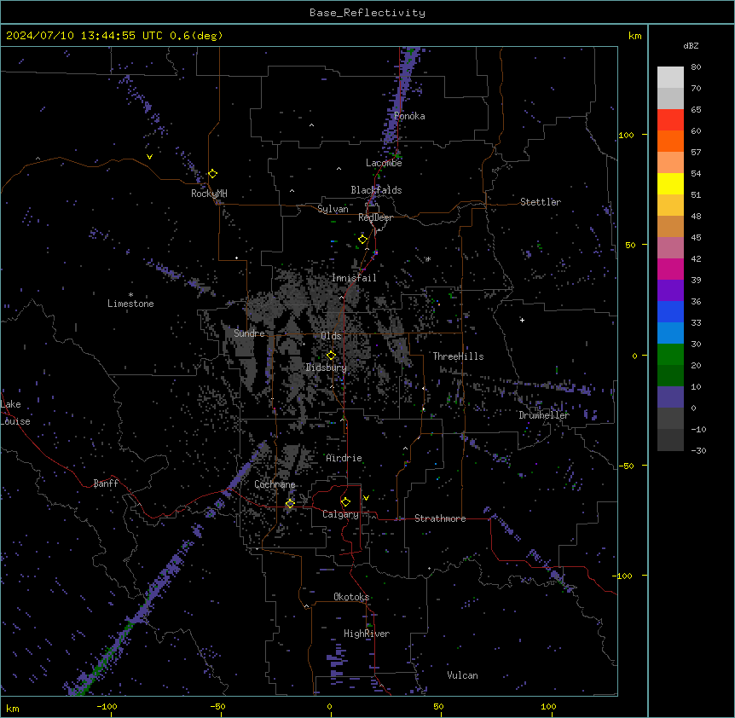Click the yellow v marker northwest of RockyMH
This screenshot has width=735, height=718.
click(149, 157)
